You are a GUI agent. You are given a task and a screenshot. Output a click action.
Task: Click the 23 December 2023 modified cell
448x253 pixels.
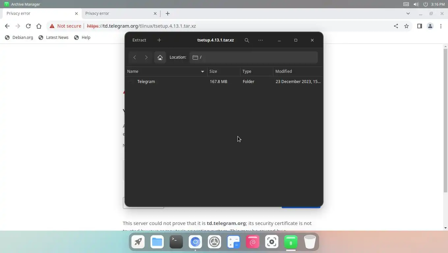298,81
